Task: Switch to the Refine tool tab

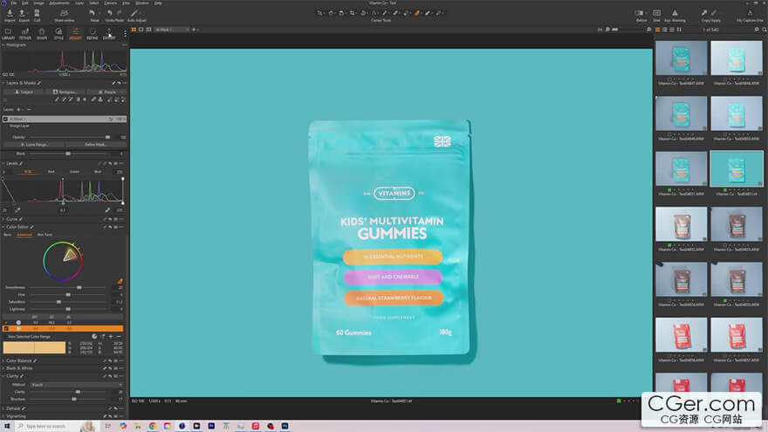Action: click(93, 32)
